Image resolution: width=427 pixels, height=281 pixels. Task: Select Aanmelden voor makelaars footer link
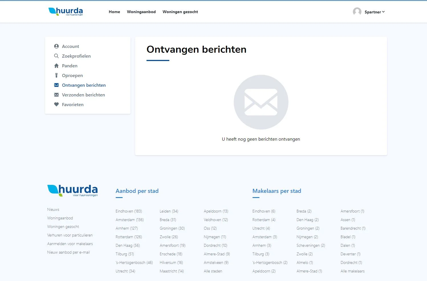70,244
